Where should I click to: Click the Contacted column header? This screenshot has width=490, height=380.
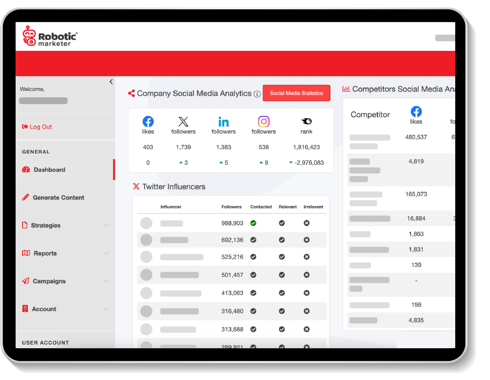pos(261,207)
